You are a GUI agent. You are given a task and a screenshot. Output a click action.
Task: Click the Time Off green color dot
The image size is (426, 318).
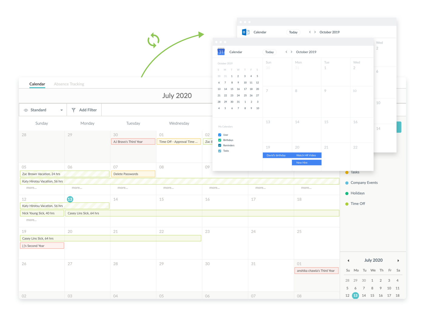click(x=347, y=204)
